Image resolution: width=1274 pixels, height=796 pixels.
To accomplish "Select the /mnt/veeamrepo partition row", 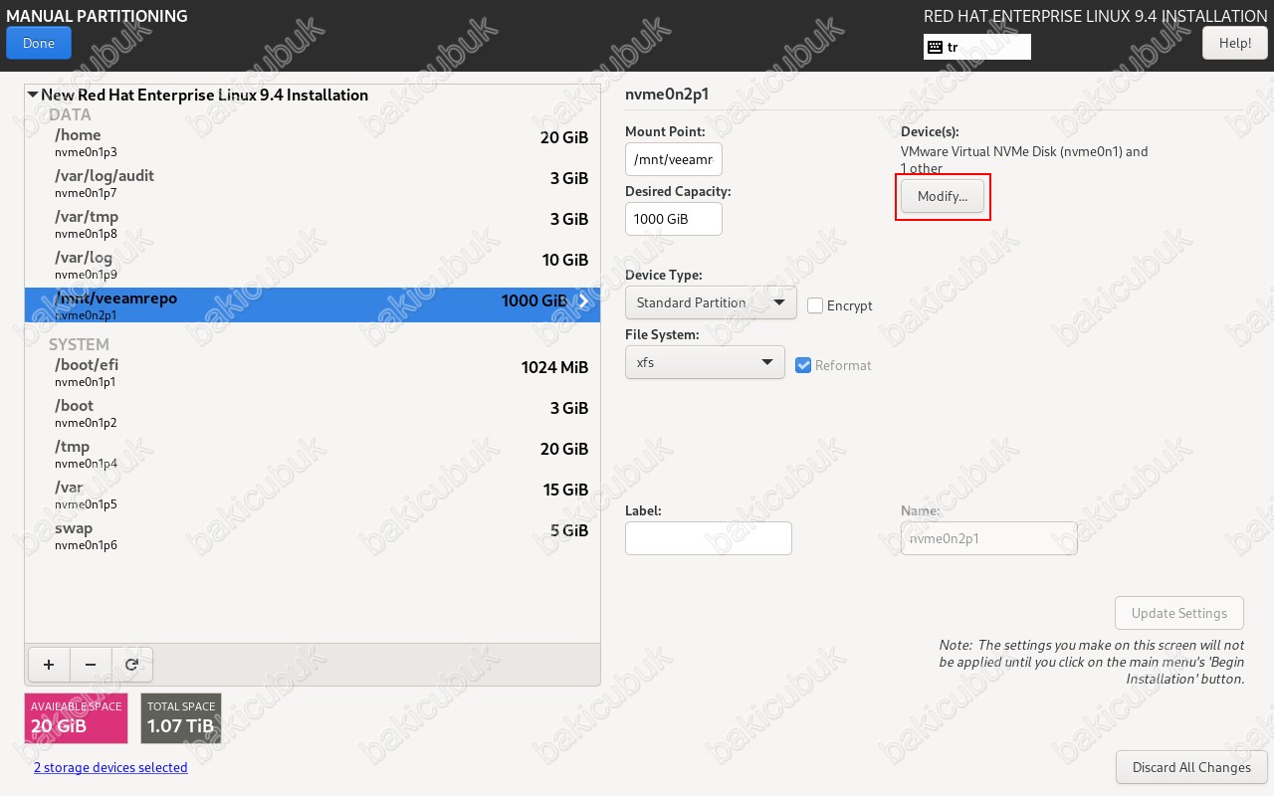I will [313, 305].
